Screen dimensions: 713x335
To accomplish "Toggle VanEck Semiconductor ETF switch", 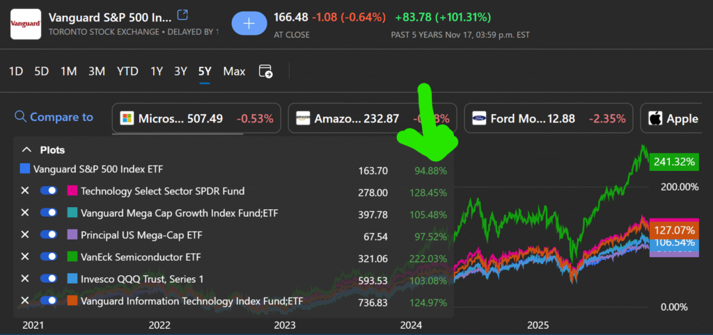I will pos(48,256).
